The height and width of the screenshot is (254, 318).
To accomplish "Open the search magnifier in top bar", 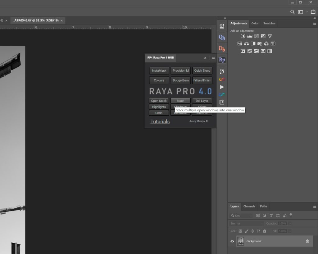I will pos(292,12).
